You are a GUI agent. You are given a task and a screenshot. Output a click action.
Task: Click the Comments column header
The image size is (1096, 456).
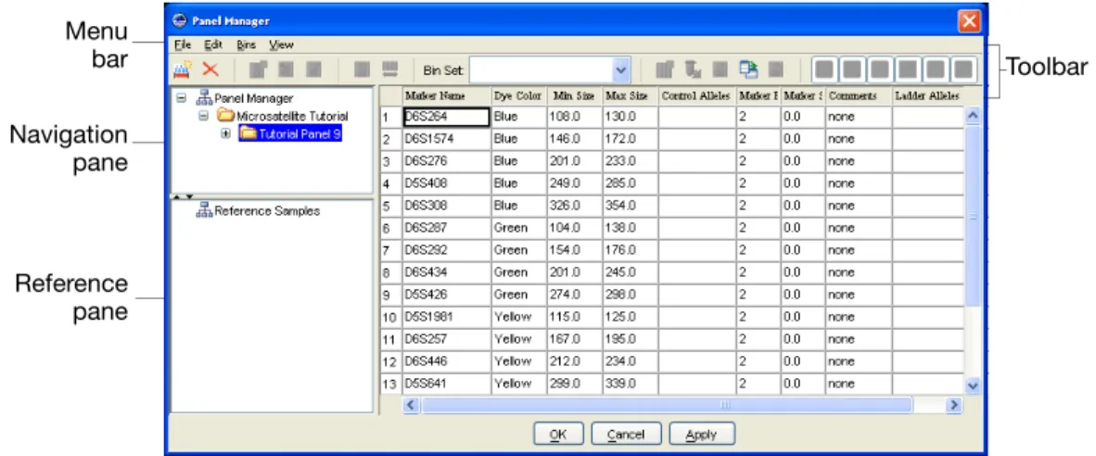point(859,95)
